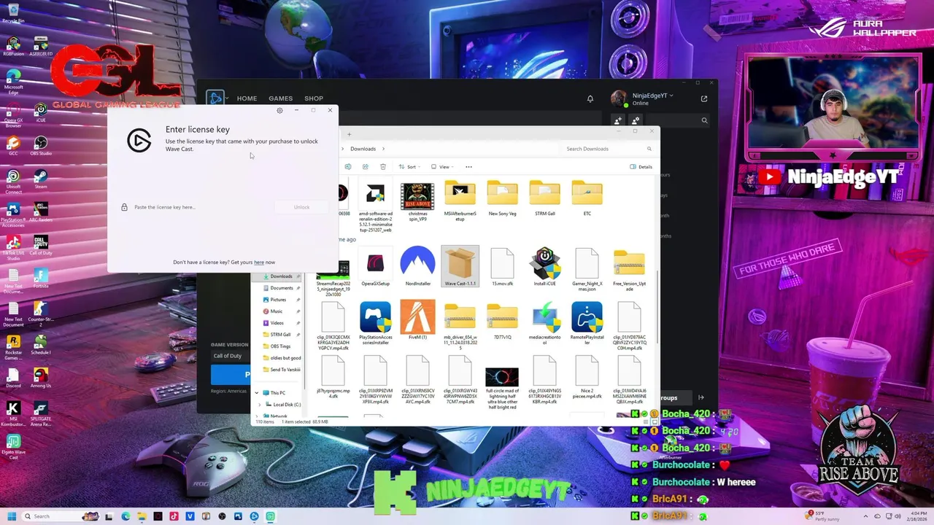This screenshot has width=934, height=525.
Task: Expand the Local Disk (C:) tree node
Action: click(259, 405)
